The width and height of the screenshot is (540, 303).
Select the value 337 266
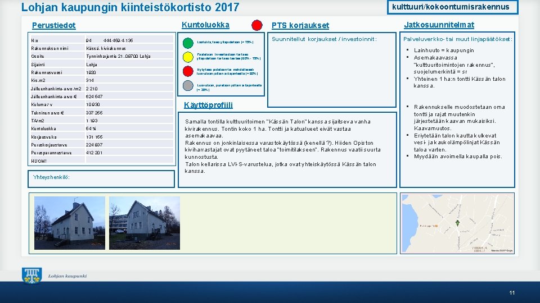pos(94,113)
